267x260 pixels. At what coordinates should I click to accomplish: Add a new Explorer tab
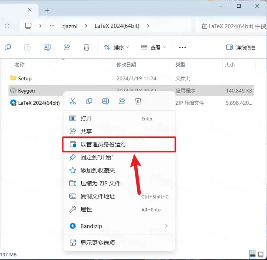point(47,10)
